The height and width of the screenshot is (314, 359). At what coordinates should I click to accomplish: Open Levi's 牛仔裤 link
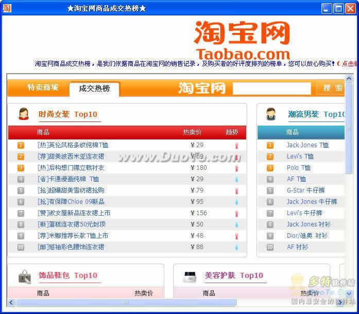pyautogui.click(x=304, y=213)
